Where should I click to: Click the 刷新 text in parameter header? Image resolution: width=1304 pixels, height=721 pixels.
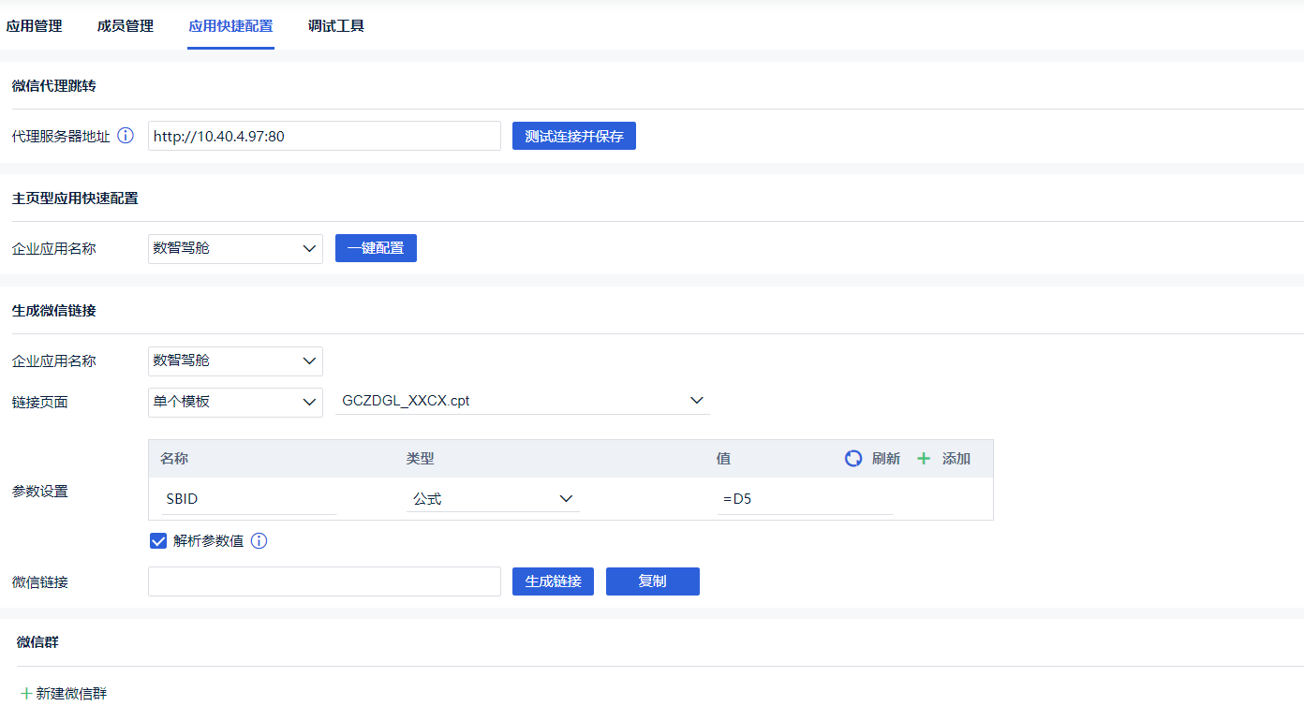[886, 458]
